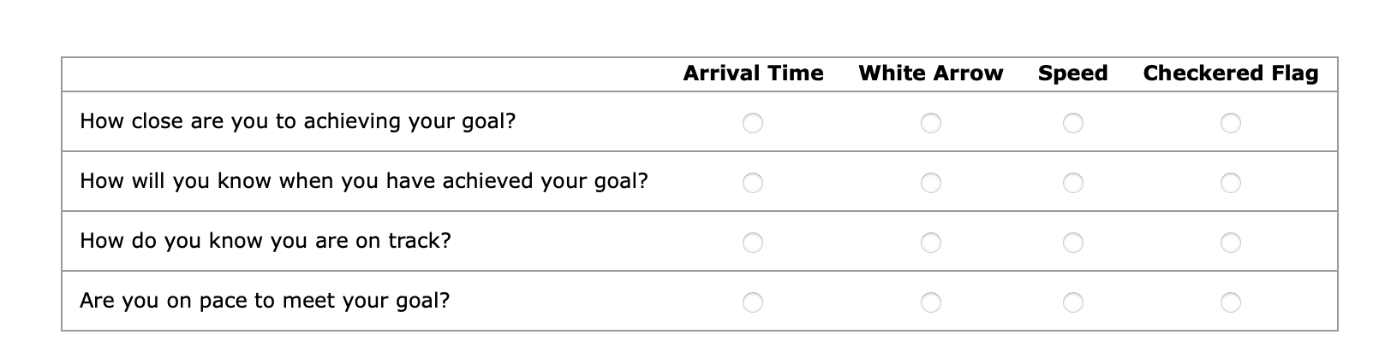Click the 'Arrival Time' column header
The width and height of the screenshot is (1385, 358).
(x=753, y=73)
